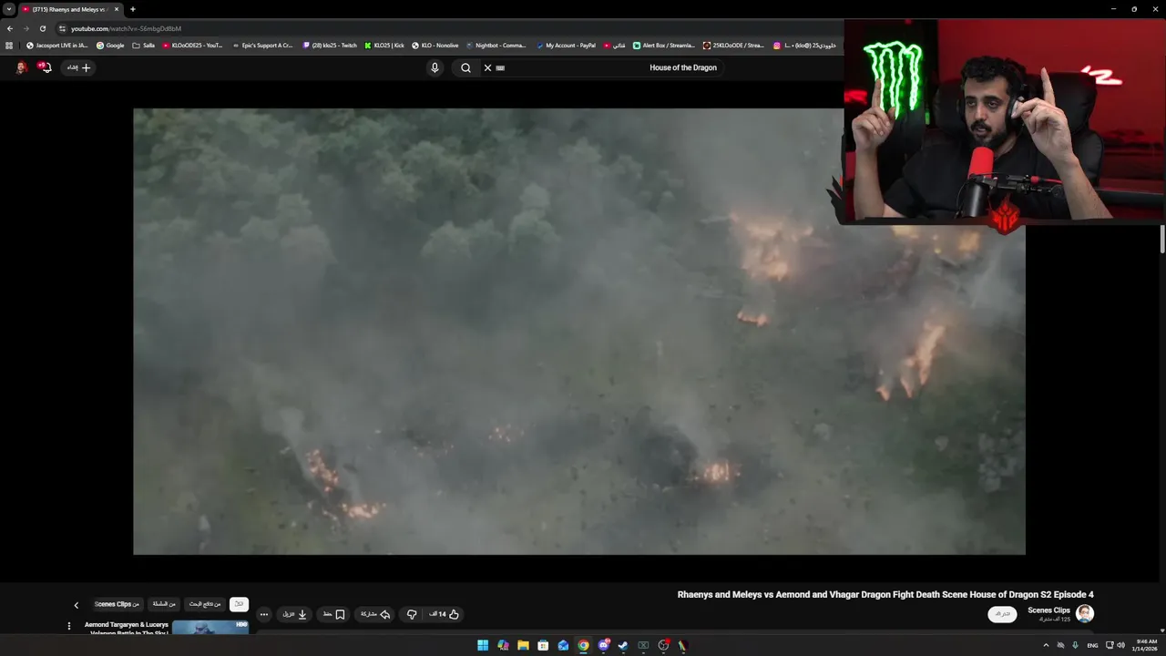Image resolution: width=1166 pixels, height=656 pixels.
Task: Open the Alert Box / Streamlabs bookmark
Action: (x=664, y=45)
